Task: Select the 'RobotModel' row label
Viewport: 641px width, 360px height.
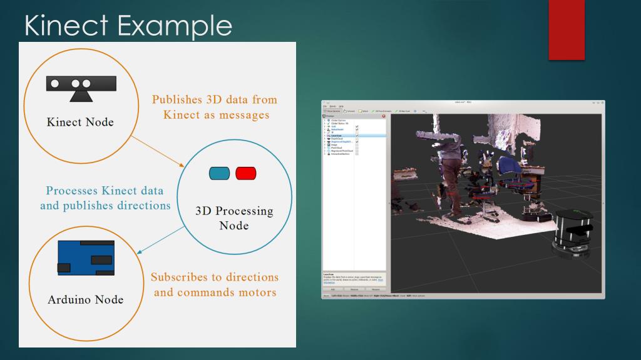Action: [337, 129]
